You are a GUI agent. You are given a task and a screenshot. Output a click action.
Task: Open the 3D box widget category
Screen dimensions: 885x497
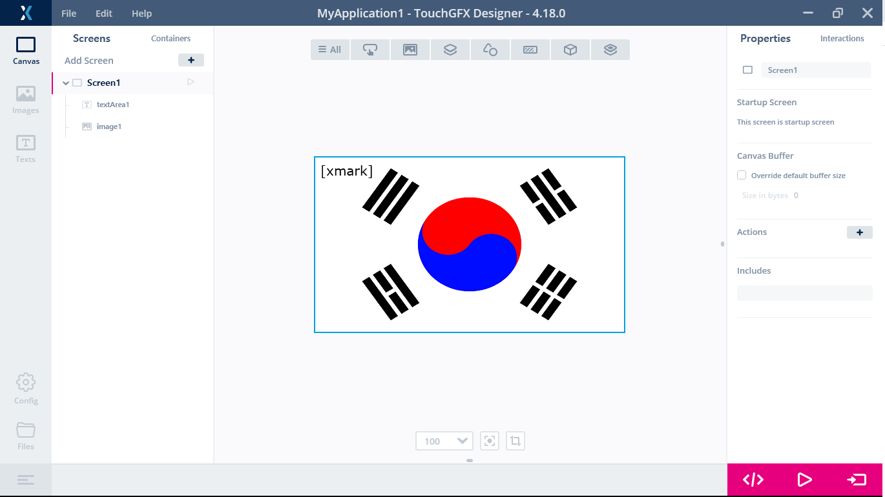pos(570,50)
